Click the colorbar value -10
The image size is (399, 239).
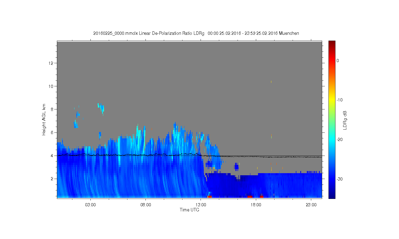point(339,100)
